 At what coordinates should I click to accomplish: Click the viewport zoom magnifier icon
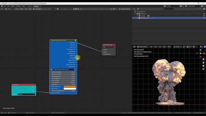pyautogui.click(x=203, y=59)
